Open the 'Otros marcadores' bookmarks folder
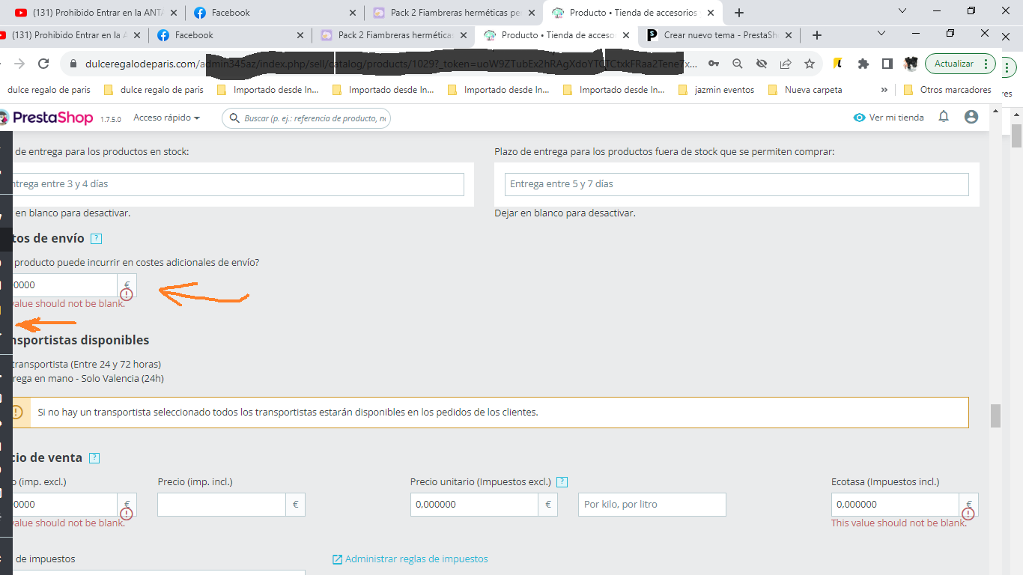 947,90
